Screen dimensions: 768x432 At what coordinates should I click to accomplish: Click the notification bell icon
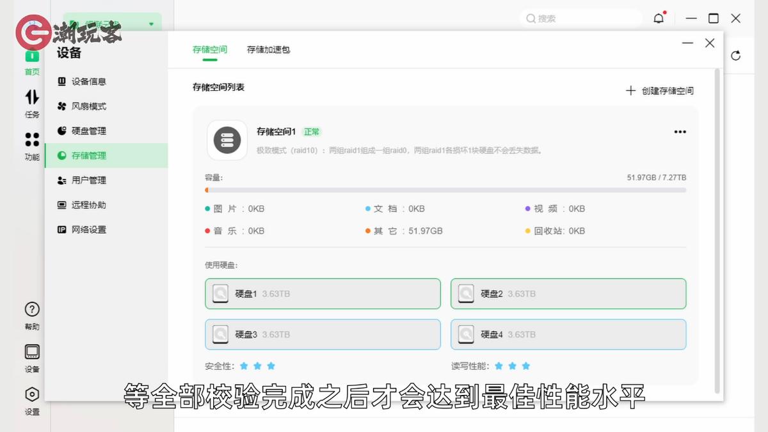pyautogui.click(x=659, y=18)
